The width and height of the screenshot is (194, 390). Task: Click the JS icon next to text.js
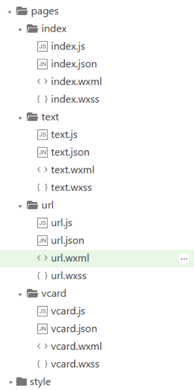click(42, 135)
